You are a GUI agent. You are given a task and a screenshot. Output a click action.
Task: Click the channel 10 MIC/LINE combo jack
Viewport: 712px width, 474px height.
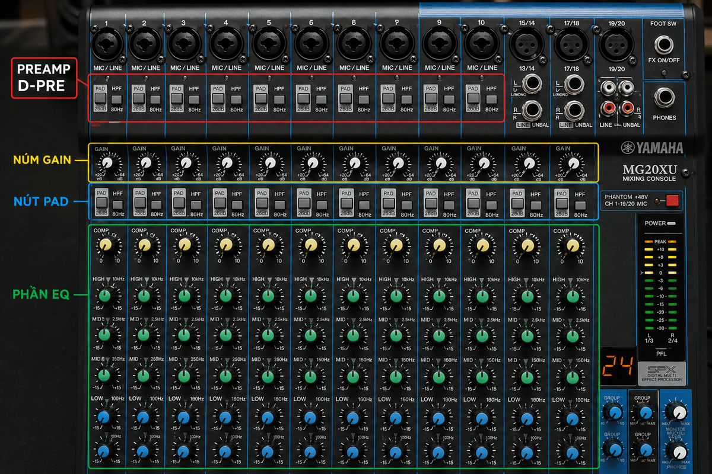click(481, 44)
